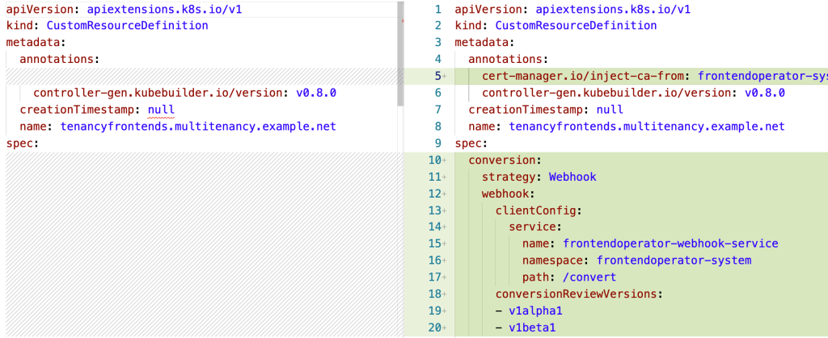Click the plus marker beside line 10
This screenshot has width=828, height=338.
[x=444, y=160]
